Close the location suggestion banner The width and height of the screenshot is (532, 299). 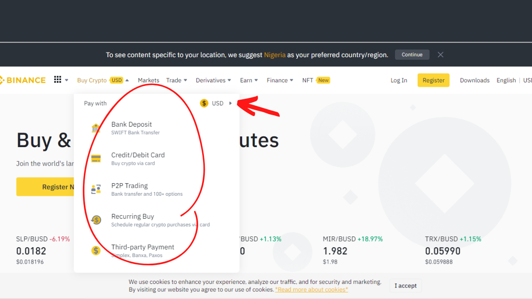(x=440, y=54)
